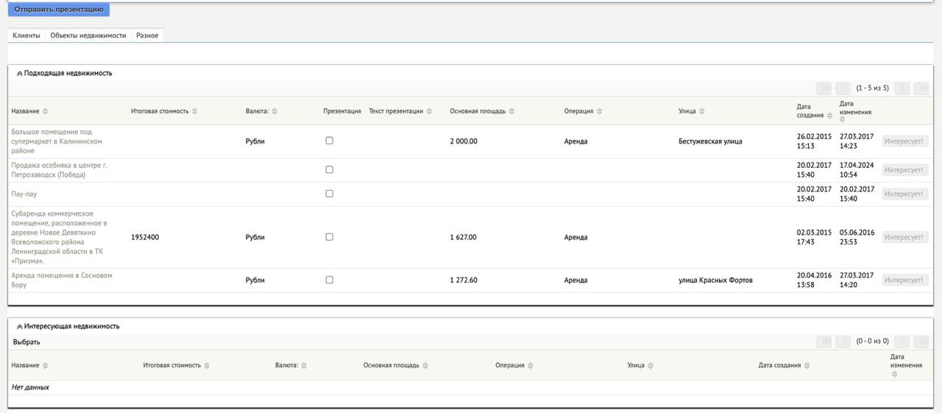Click the 26.02.2015 15:13 creation date
The image size is (942, 413).
coord(814,141)
